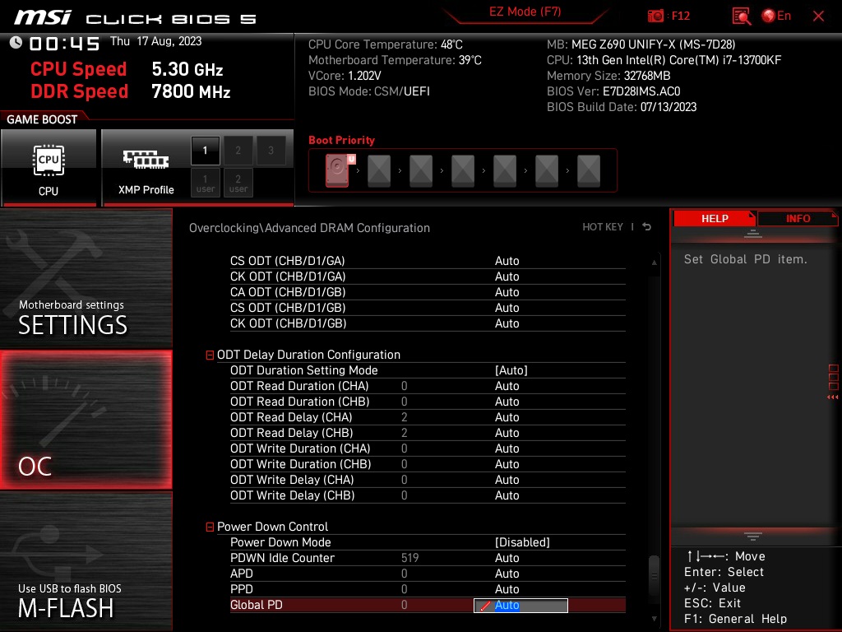Screen dimensions: 842x632
Task: Select ODT Write Delay (CHA) setting
Action: [x=428, y=480]
